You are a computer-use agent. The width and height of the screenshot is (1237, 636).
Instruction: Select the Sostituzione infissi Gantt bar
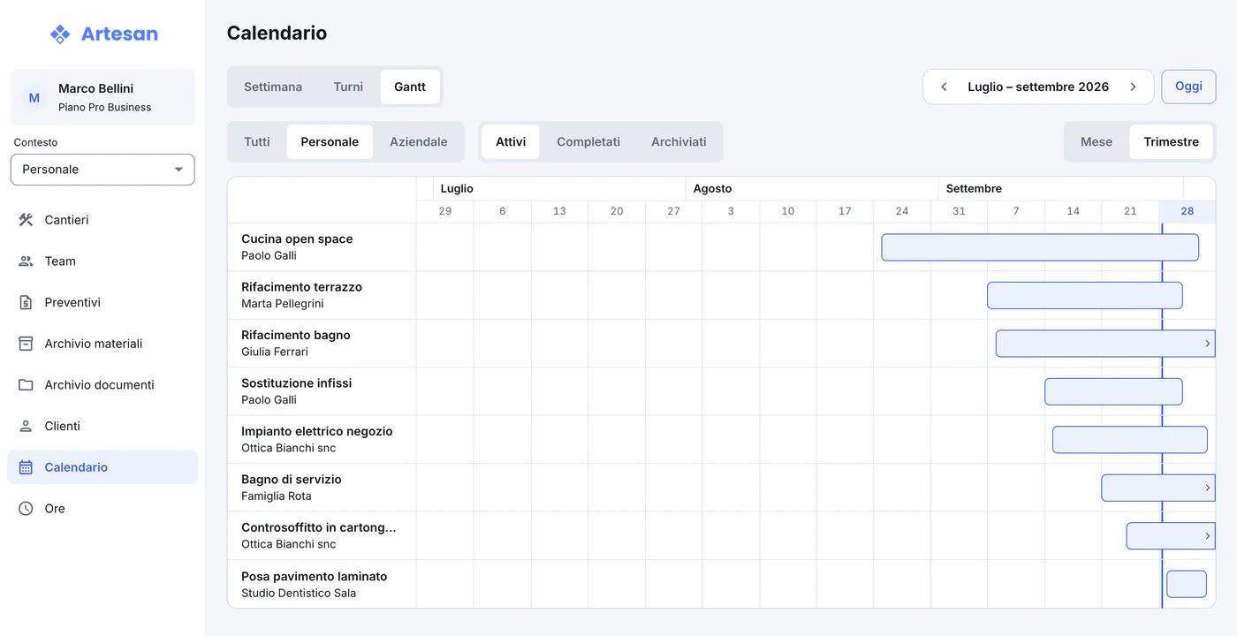tap(1113, 391)
